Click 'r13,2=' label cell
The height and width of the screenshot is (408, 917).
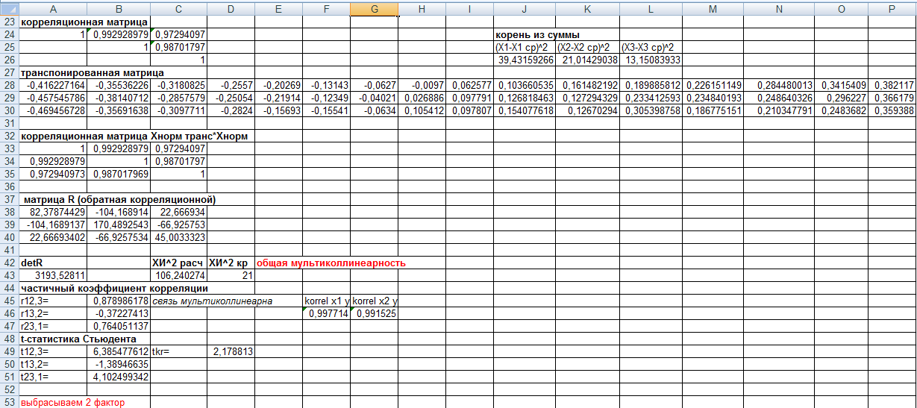53,314
